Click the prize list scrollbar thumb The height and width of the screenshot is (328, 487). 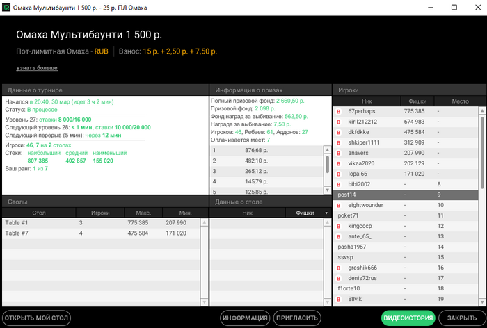click(328, 165)
